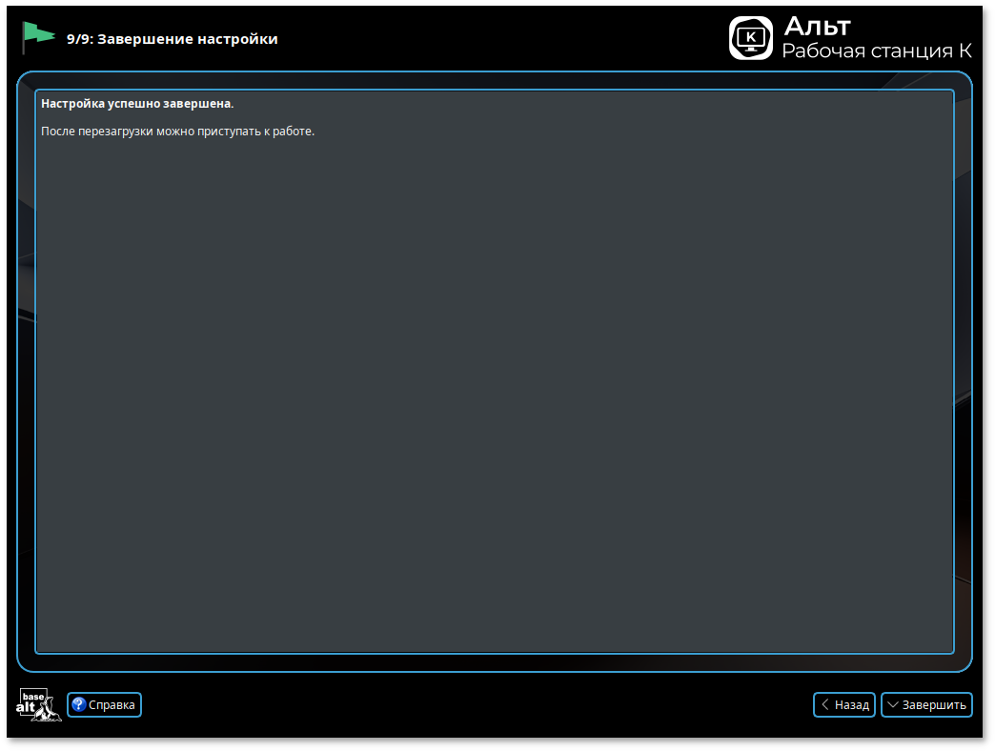Screen dimensions: 995x751
Task: Click the word "Настройка" starting the bold heading
Action: tap(71, 103)
